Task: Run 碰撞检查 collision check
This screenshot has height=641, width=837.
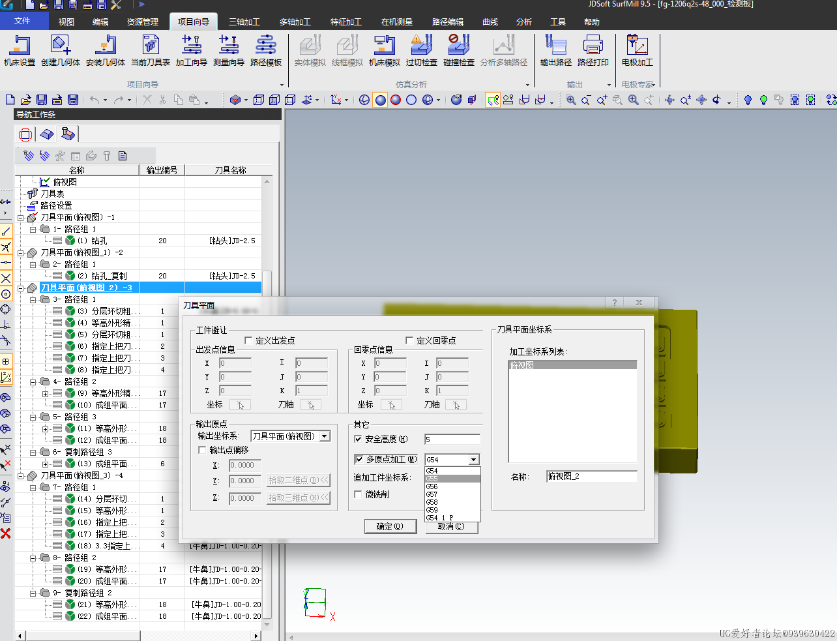Action: click(x=458, y=51)
